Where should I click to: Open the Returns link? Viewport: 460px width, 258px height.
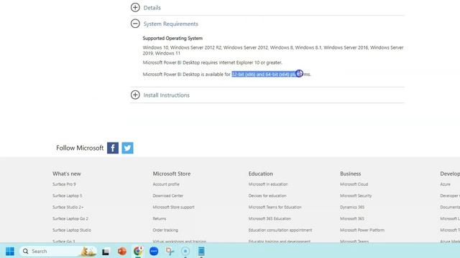point(160,219)
